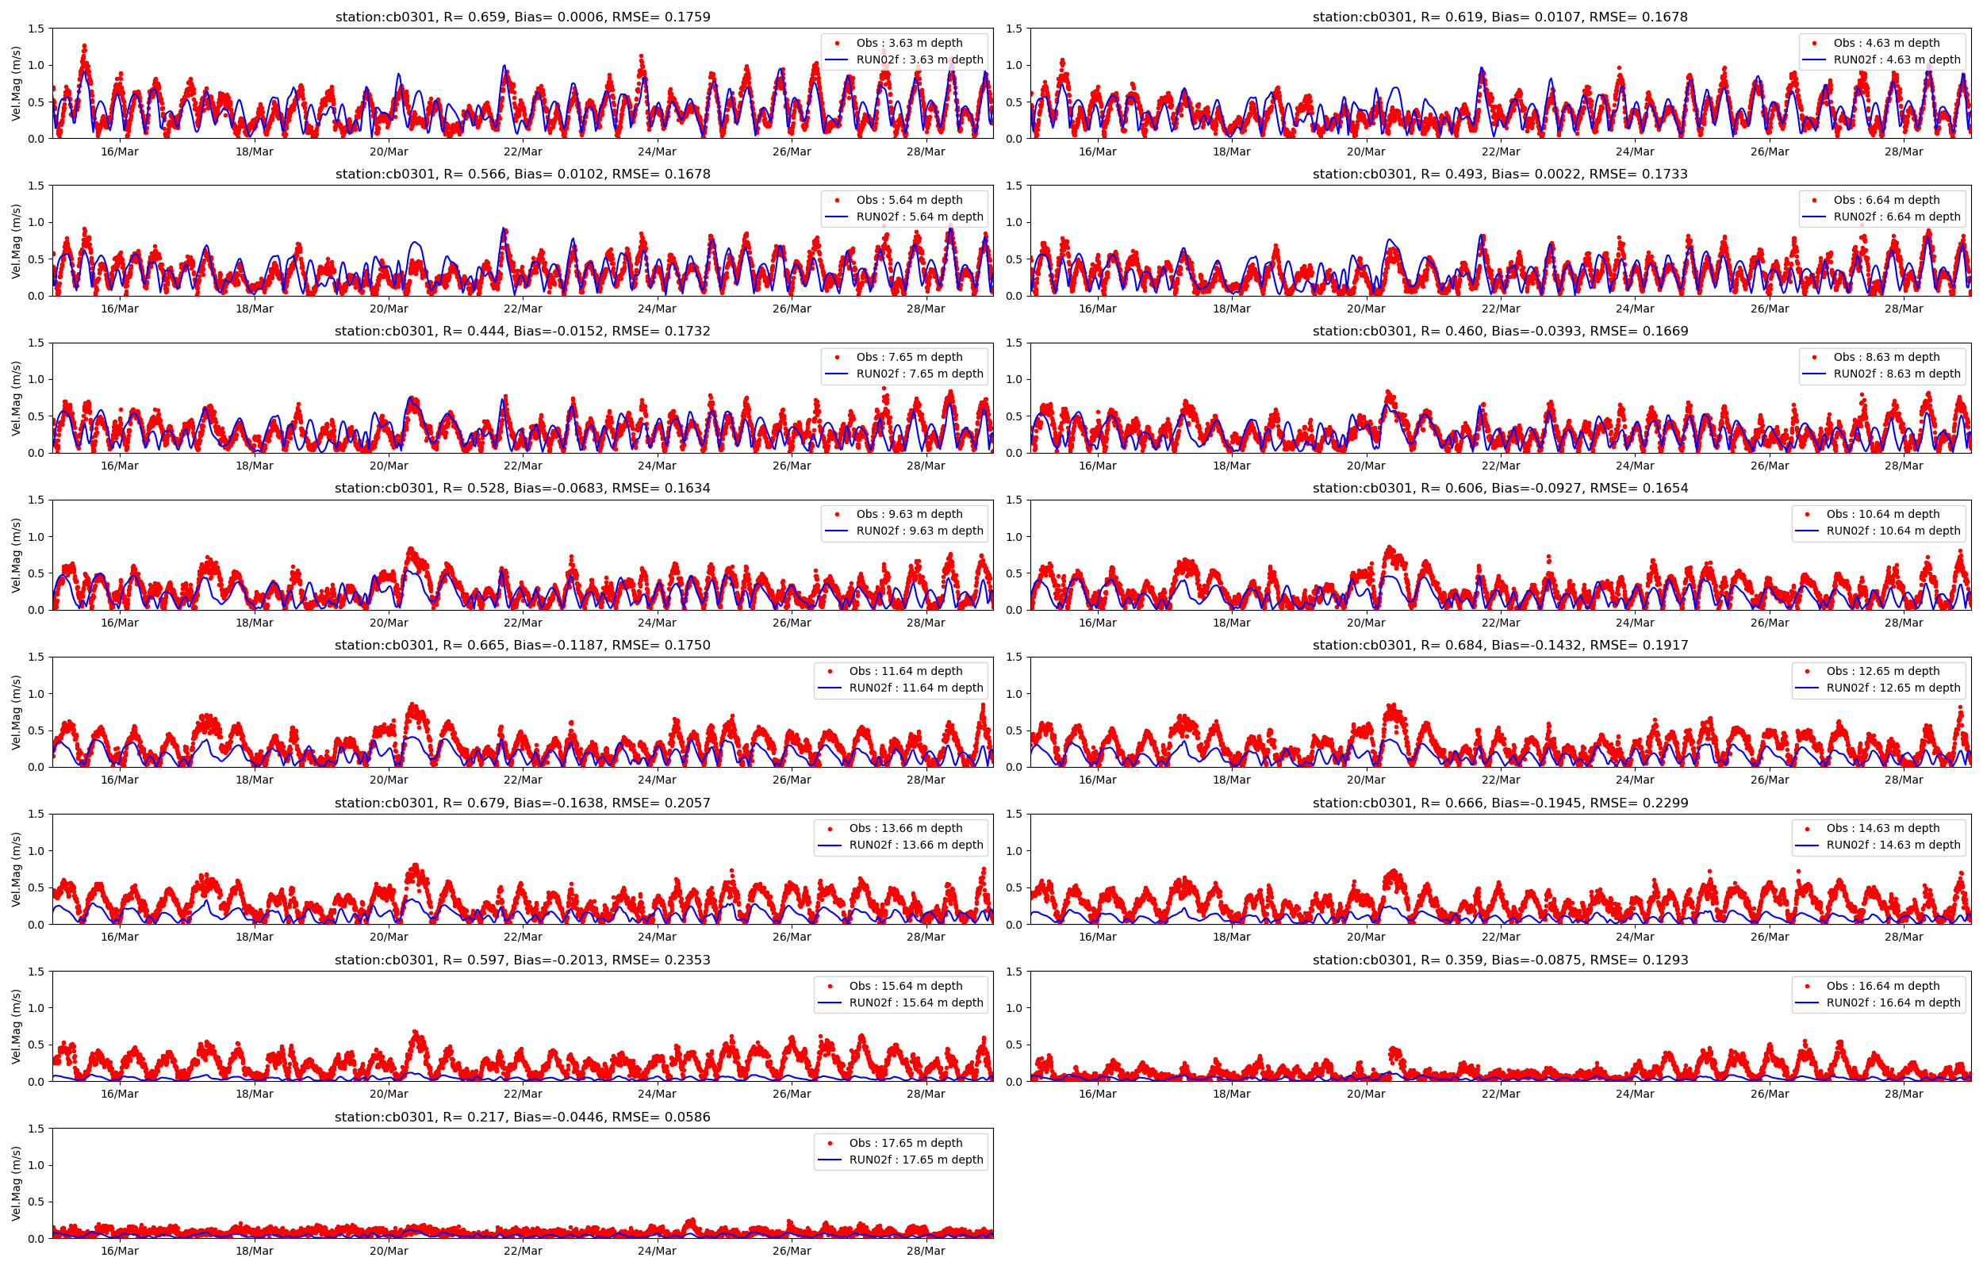Click the red Obs marker in 3.63 m legend
1983x1269 pixels.
837,43
